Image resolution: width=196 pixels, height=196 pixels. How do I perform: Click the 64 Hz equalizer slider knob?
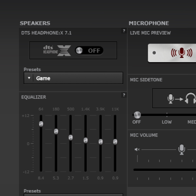pos(41,124)
